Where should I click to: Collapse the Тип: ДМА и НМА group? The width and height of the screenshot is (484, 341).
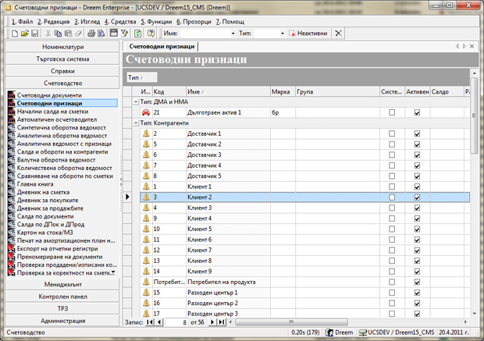[136, 102]
